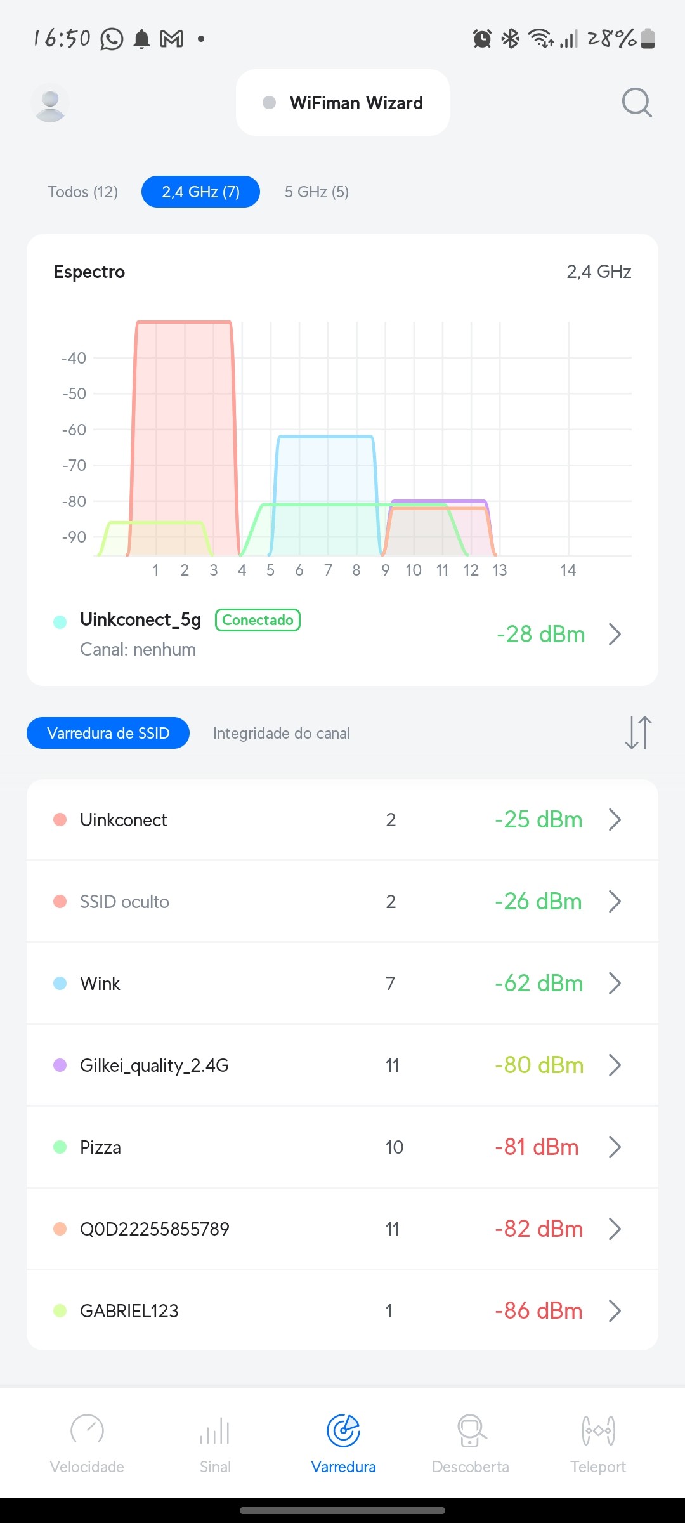The image size is (685, 1523).
Task: Switch to the 2,4 GHz filter
Action: pyautogui.click(x=200, y=192)
